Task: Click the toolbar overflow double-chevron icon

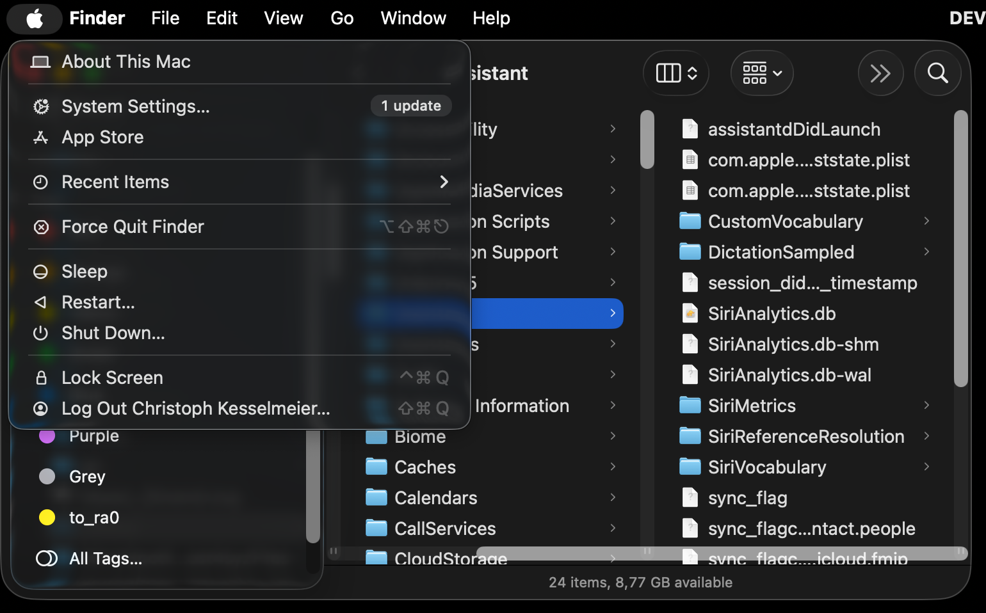Action: (x=880, y=73)
